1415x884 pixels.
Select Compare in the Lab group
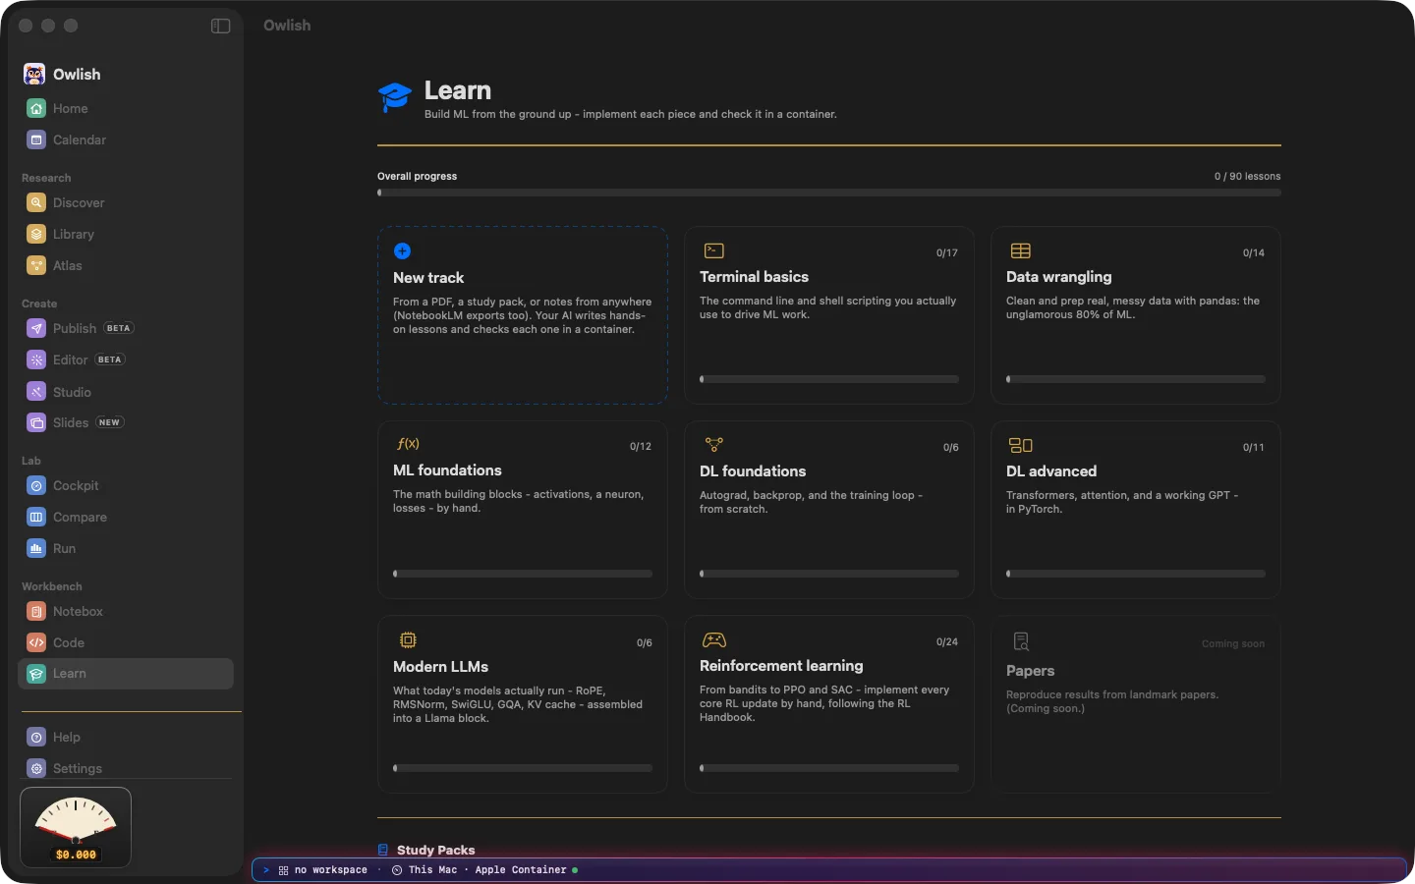(x=126, y=517)
